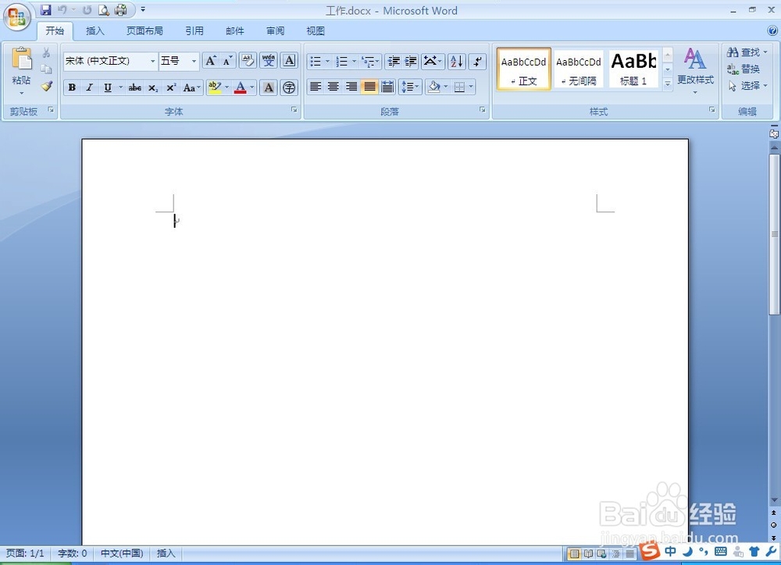This screenshot has height=565, width=781.
Task: Toggle character shading (gray A button)
Action: point(269,87)
